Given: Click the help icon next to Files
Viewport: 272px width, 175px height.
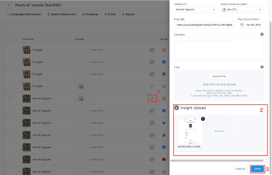Looking at the screenshot, I should pos(262,67).
